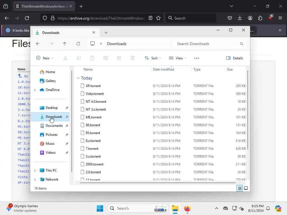Screen dimensions: 287x215
Task: Open Firefox downloads panel
Action: (240, 18)
